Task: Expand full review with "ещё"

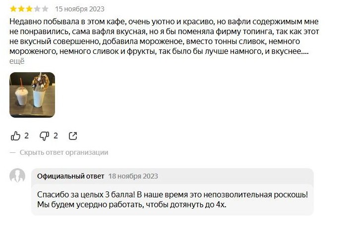Action: (x=17, y=61)
